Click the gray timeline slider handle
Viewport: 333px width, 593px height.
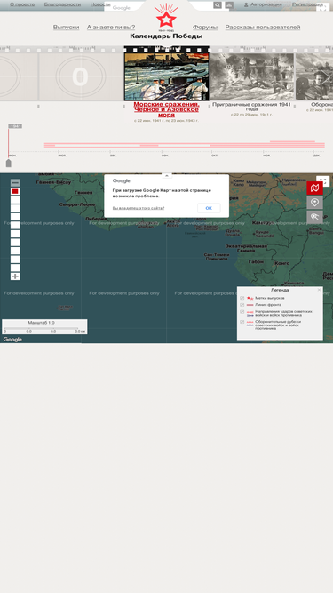click(8, 163)
